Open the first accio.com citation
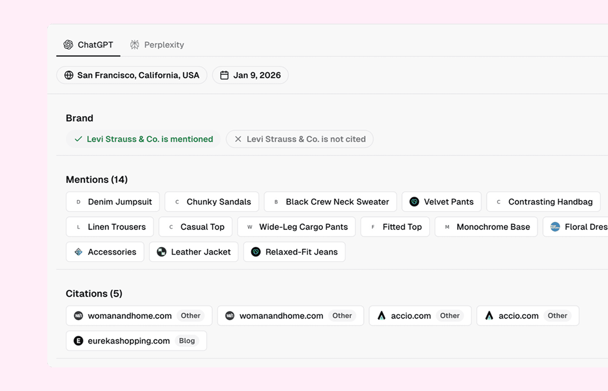The height and width of the screenshot is (391, 608). (x=420, y=316)
